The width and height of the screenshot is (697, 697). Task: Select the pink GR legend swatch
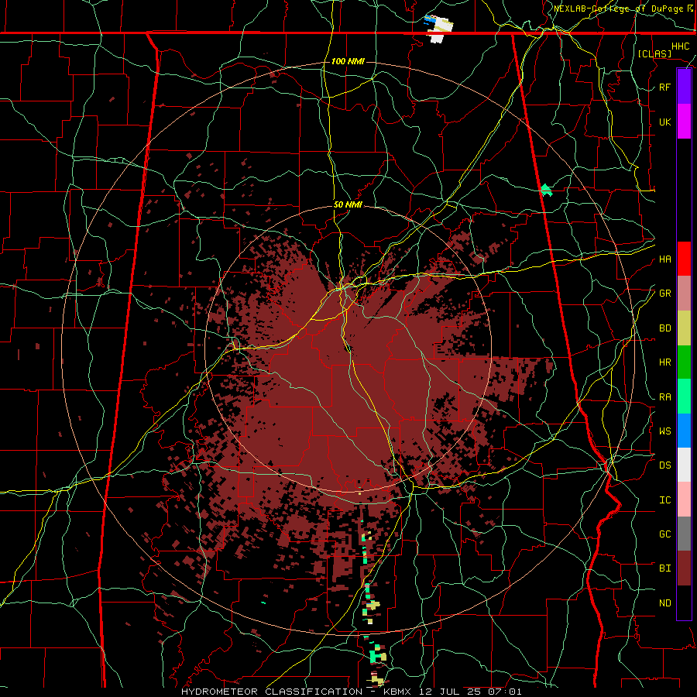point(684,294)
